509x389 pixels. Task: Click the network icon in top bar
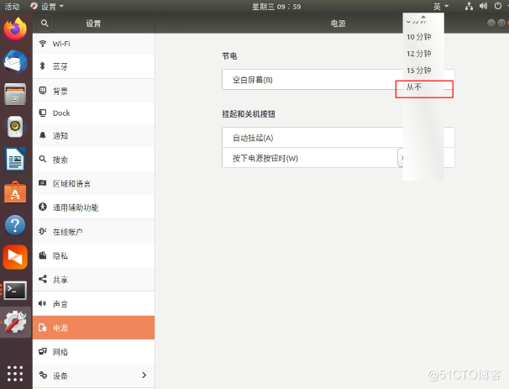coord(469,6)
